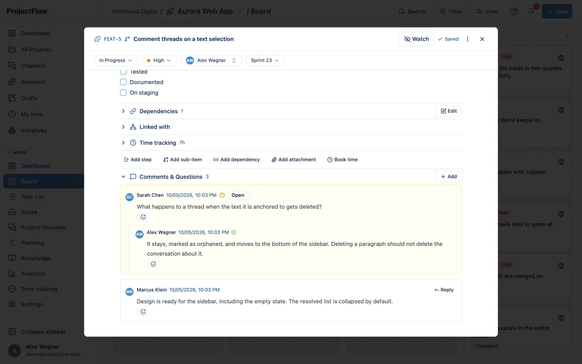Check the Documented checkbox
This screenshot has width=582, height=364.
pyautogui.click(x=124, y=82)
